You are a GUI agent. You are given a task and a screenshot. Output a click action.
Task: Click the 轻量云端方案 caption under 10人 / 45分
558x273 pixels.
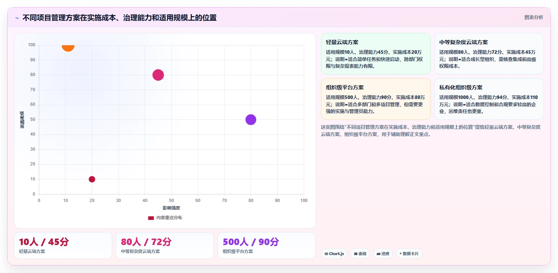click(x=32, y=251)
